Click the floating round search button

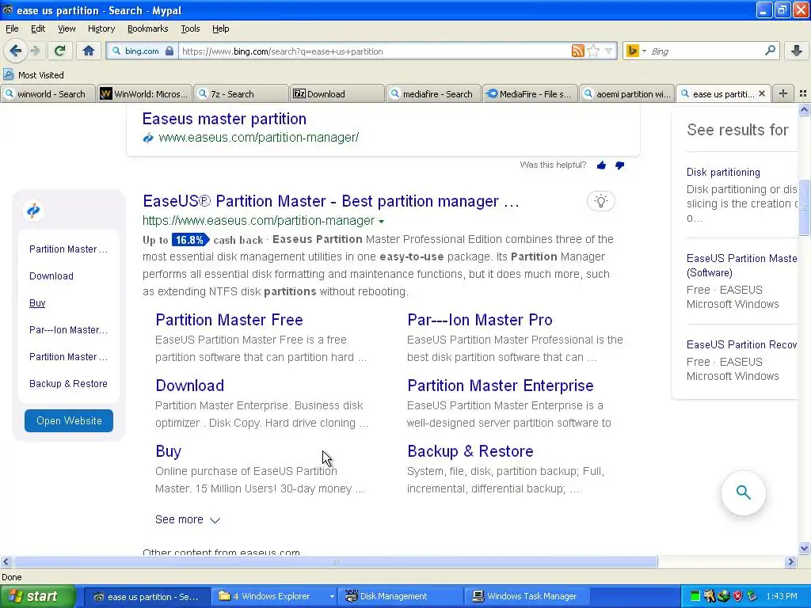click(743, 492)
